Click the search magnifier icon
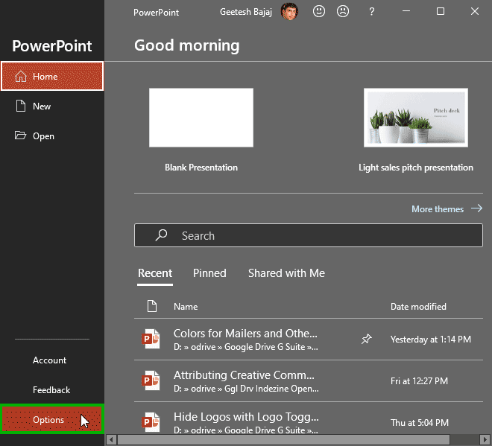This screenshot has height=446, width=492. point(161,235)
